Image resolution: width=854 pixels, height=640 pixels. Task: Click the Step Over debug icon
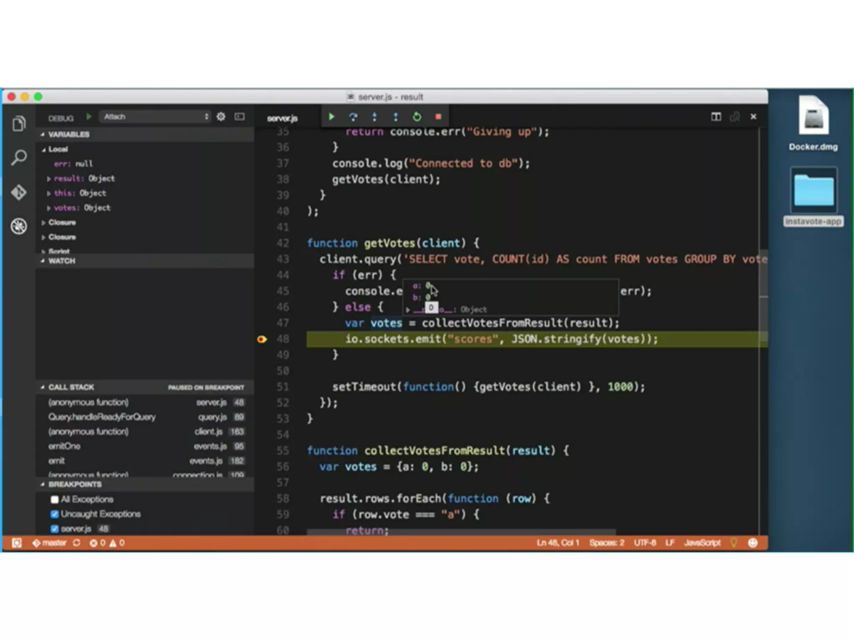[353, 117]
